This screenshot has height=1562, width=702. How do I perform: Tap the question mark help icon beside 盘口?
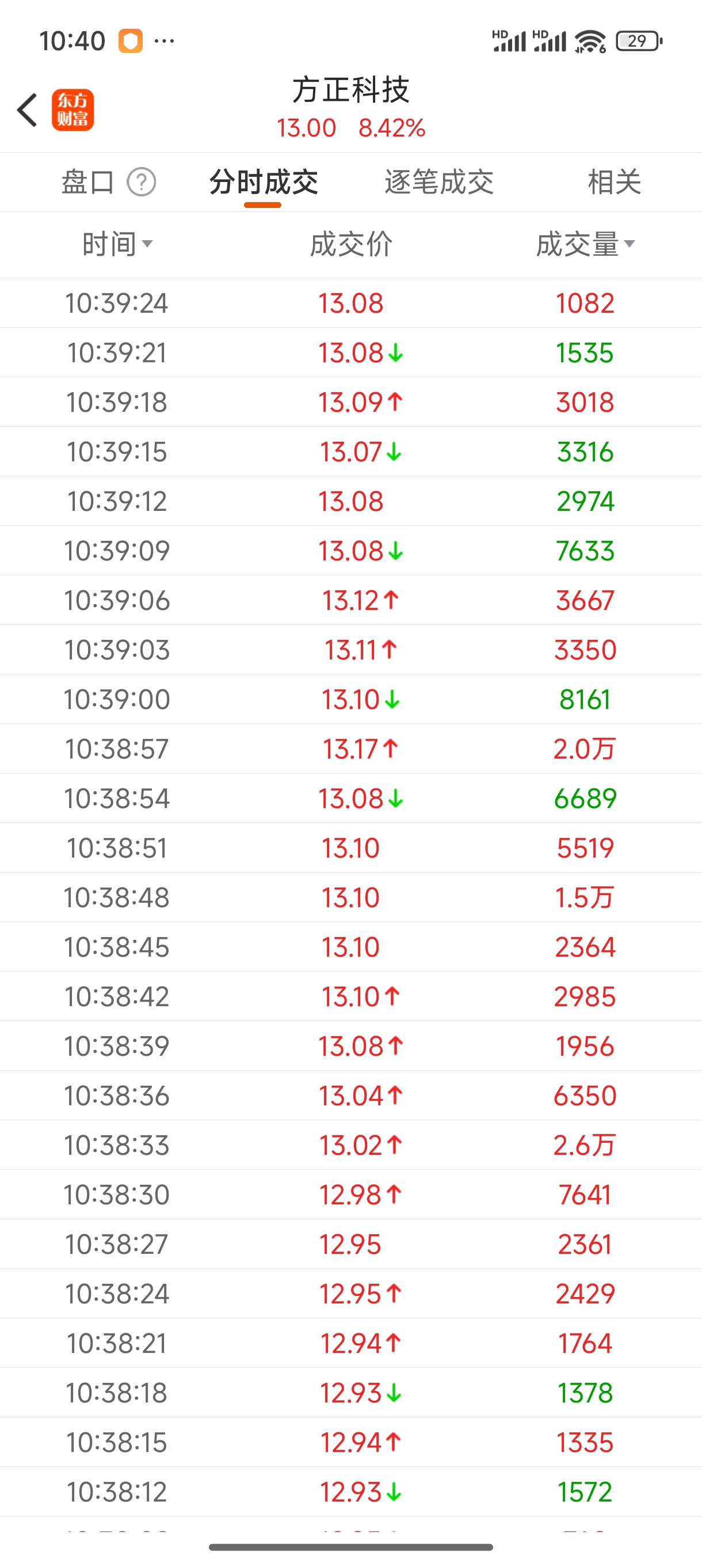point(141,182)
